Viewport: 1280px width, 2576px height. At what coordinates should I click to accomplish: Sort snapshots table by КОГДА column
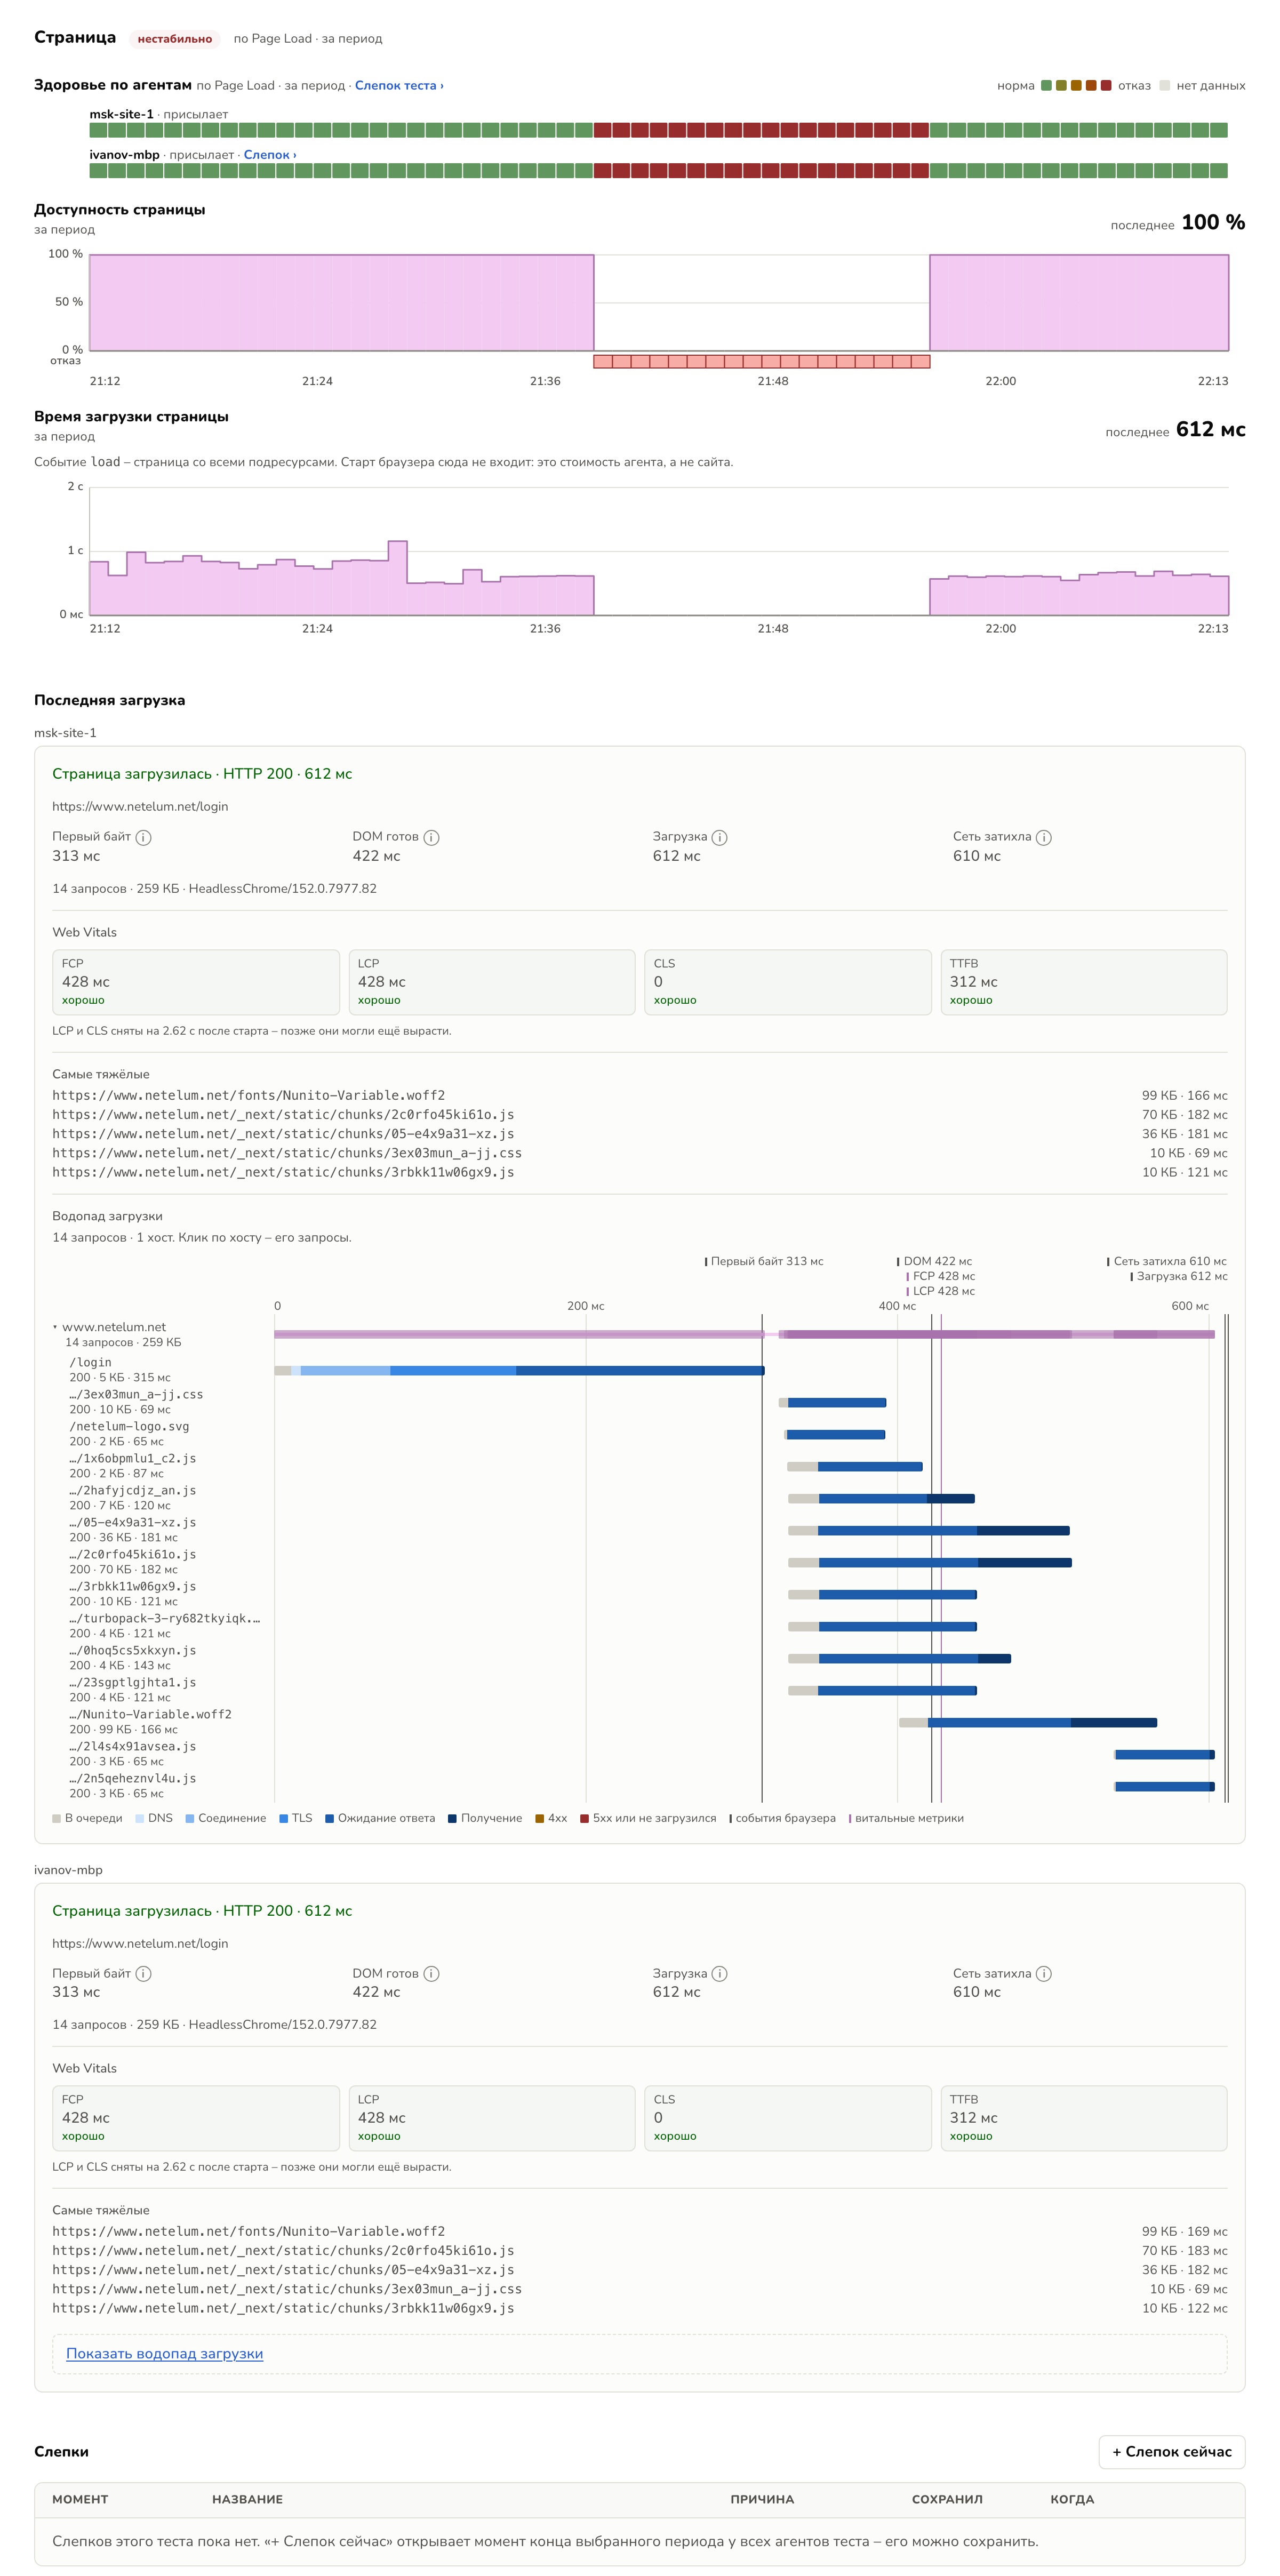(1072, 2499)
